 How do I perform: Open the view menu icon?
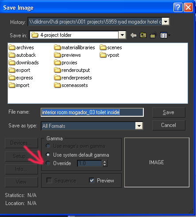[165, 35]
